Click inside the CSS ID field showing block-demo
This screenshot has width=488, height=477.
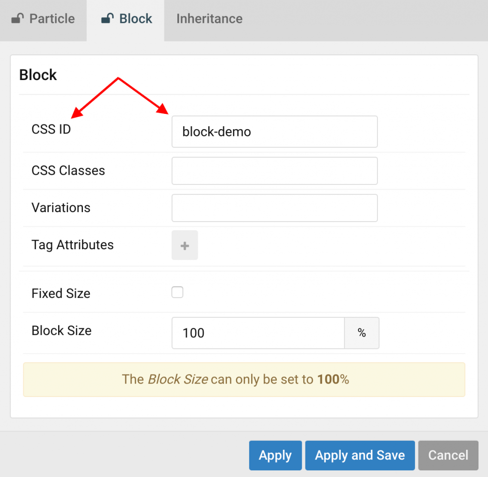274,132
